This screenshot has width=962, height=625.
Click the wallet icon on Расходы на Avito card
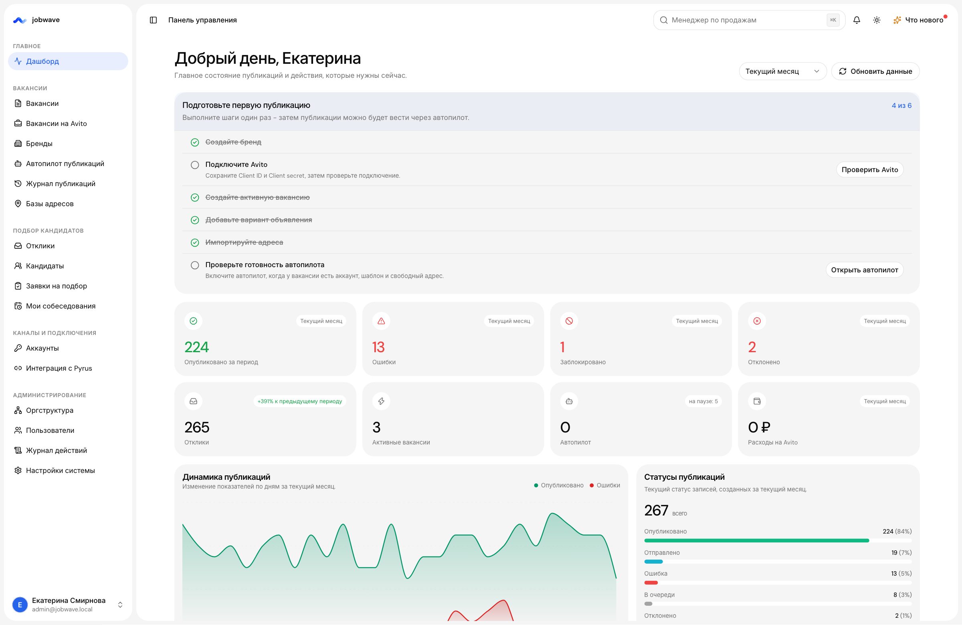[757, 401]
